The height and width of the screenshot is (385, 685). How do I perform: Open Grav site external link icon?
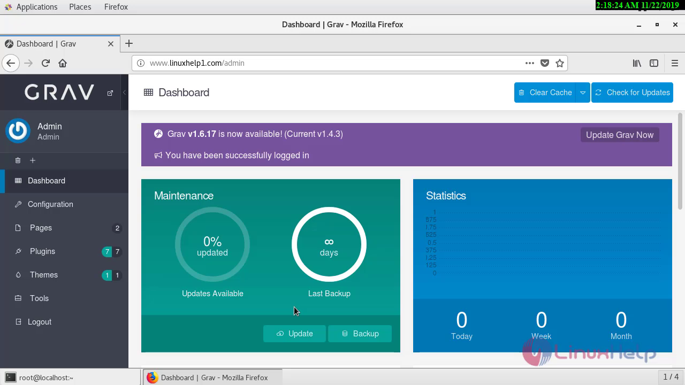click(x=110, y=93)
